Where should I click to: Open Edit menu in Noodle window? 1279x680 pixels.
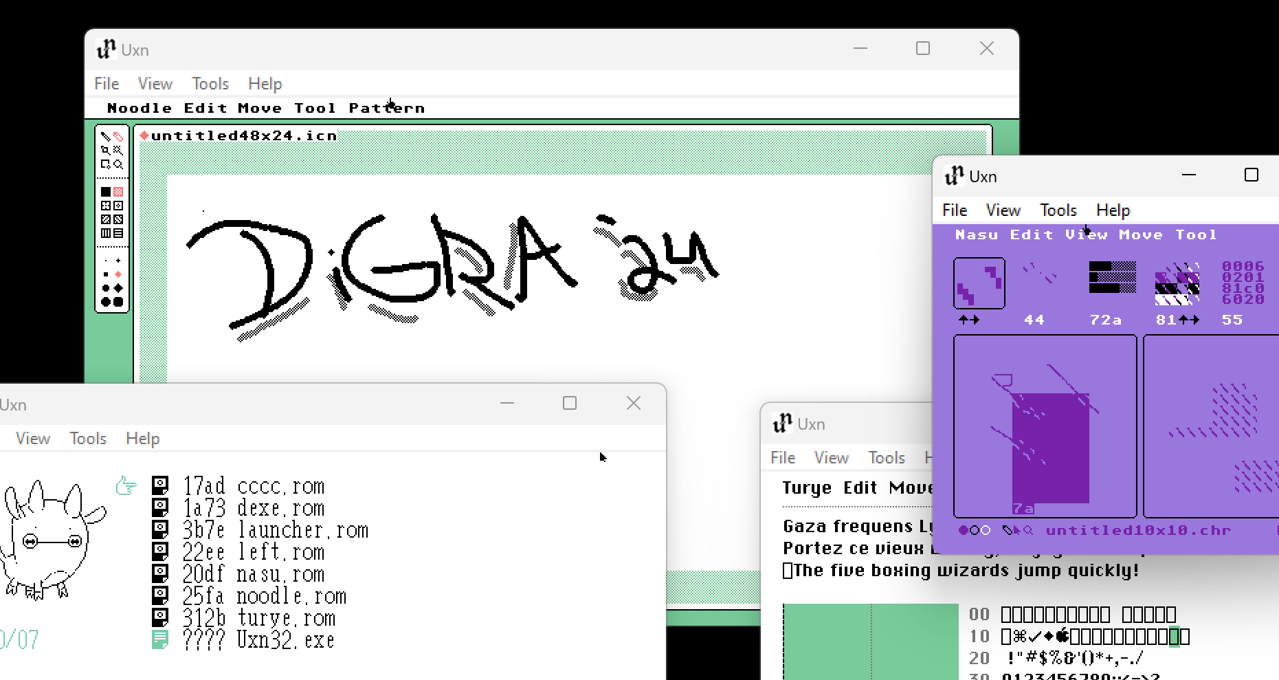(x=205, y=108)
